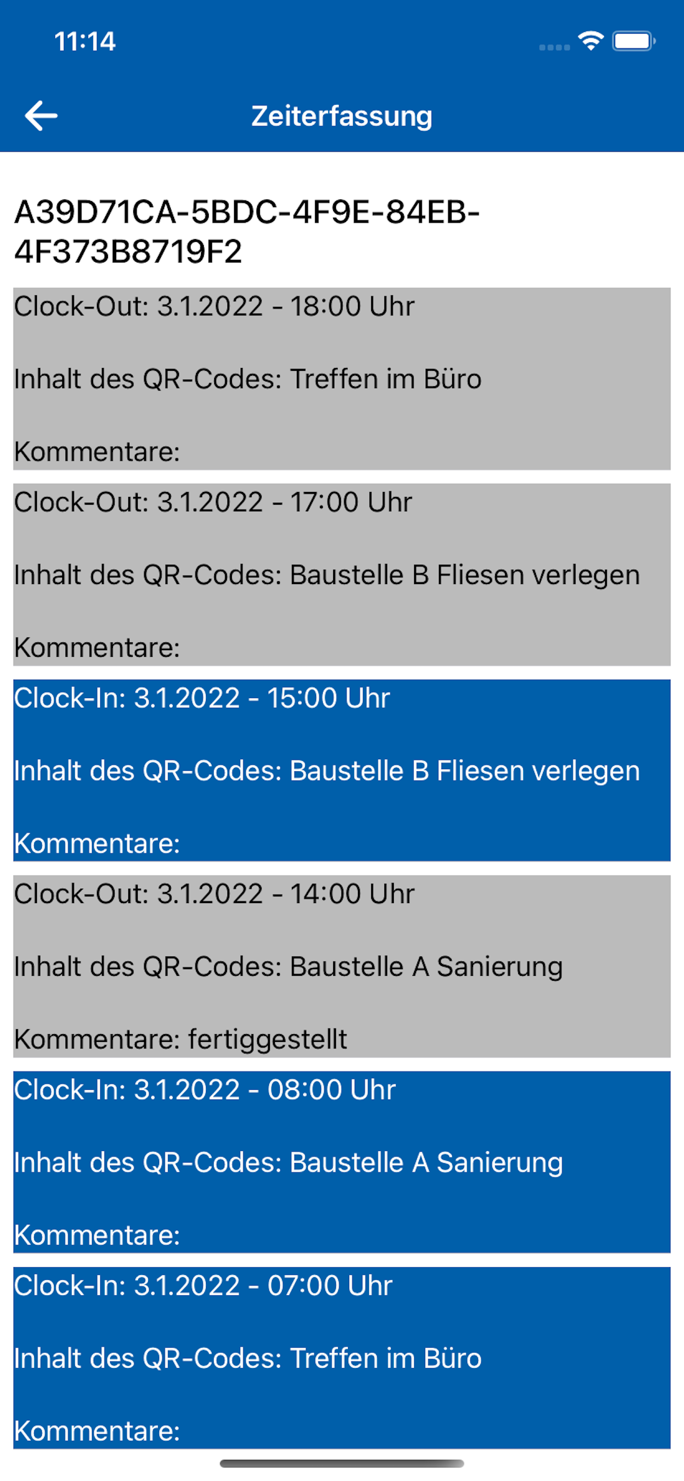
Task: Tap Kommentare line in the 07:00 Clock-In entry
Action: click(96, 1431)
